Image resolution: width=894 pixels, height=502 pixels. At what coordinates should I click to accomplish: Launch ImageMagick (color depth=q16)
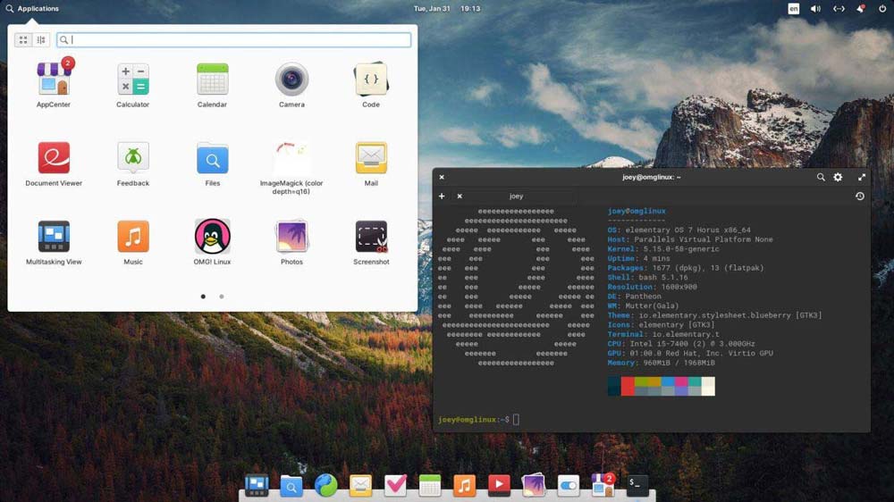[x=291, y=167]
